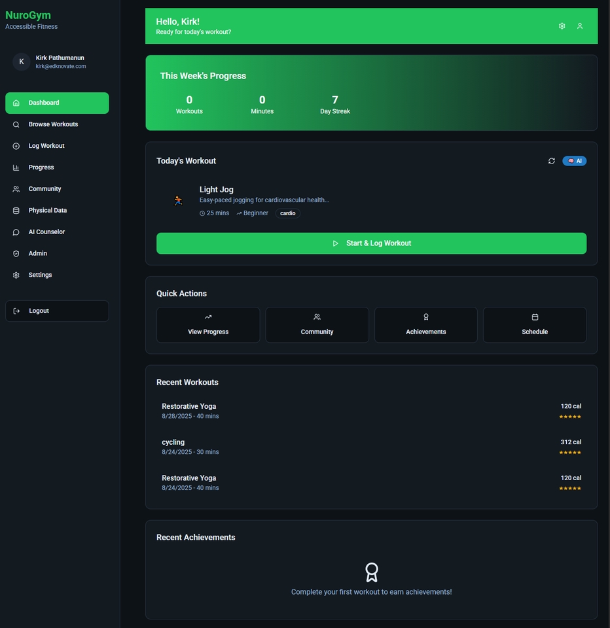Click the Progress bar-chart icon in sidebar

coord(16,168)
